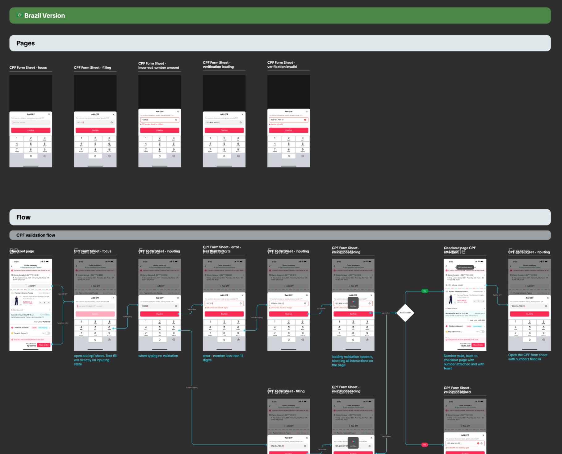Click Place Order on the Checkout page frame

coord(44,345)
